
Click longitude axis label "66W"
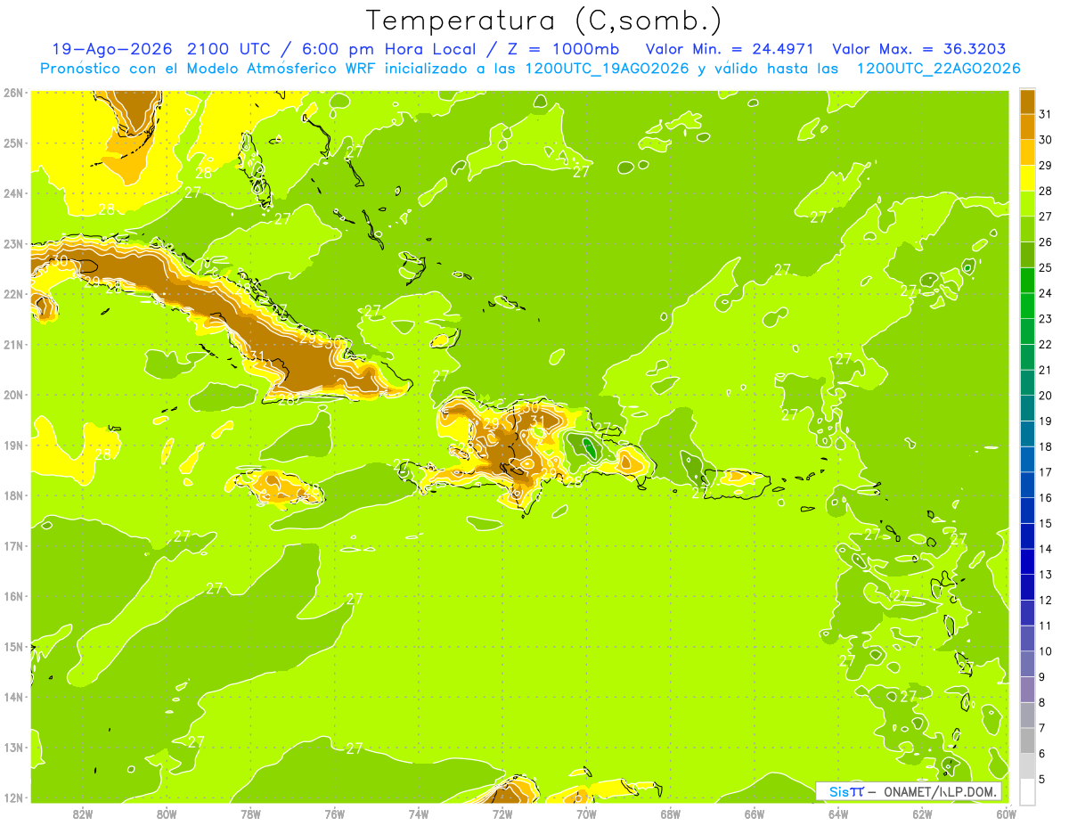[x=754, y=814]
